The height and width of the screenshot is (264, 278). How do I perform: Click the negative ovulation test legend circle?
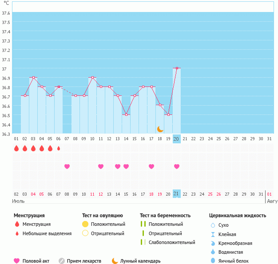[85, 233]
